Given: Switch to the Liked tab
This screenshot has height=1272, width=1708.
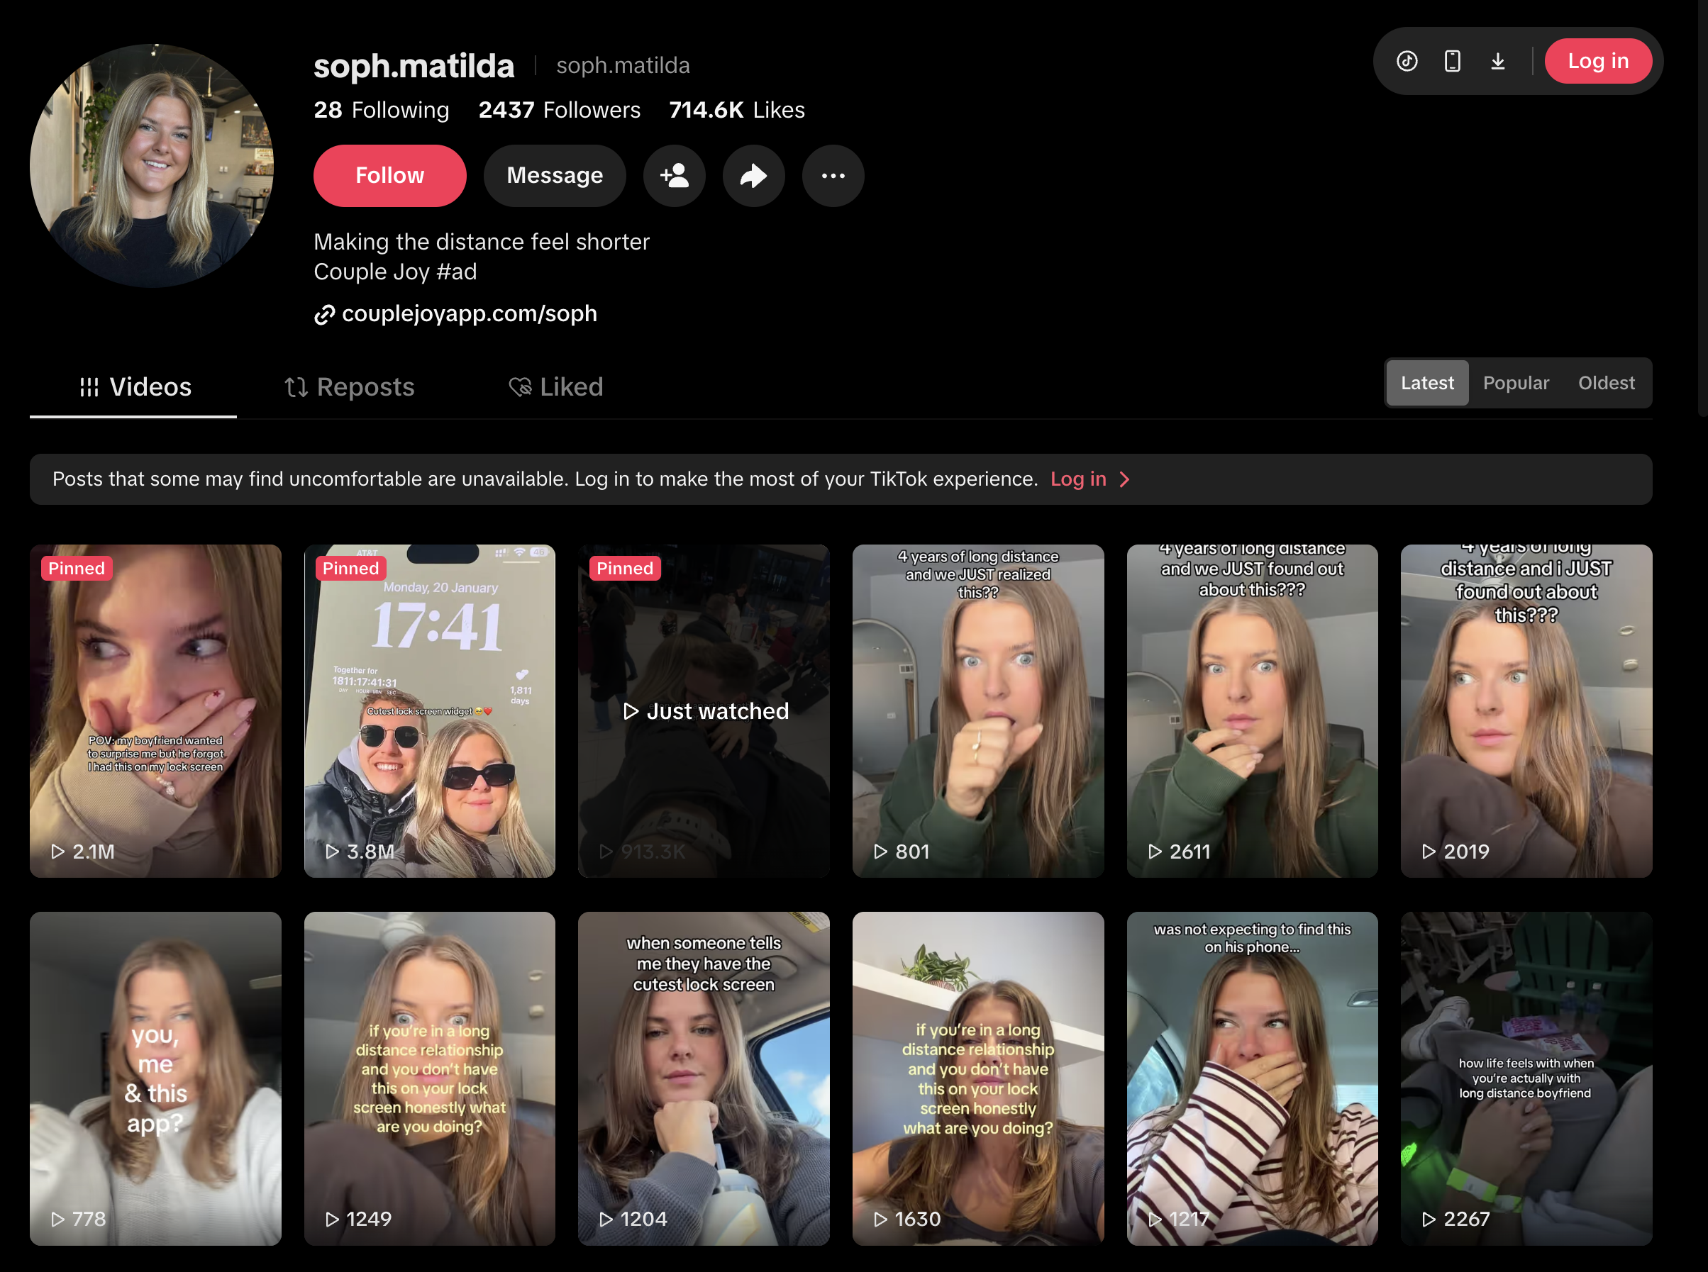Looking at the screenshot, I should [x=556, y=386].
